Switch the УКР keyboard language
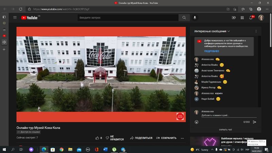Image resolution: width=272 pixels, height=153 pixels. coord(248,150)
